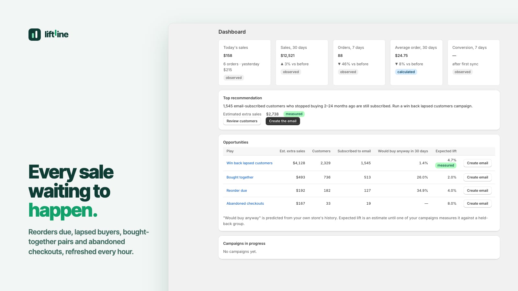Click the Today's sales card value $158
Image resolution: width=518 pixels, height=291 pixels.
pos(228,56)
